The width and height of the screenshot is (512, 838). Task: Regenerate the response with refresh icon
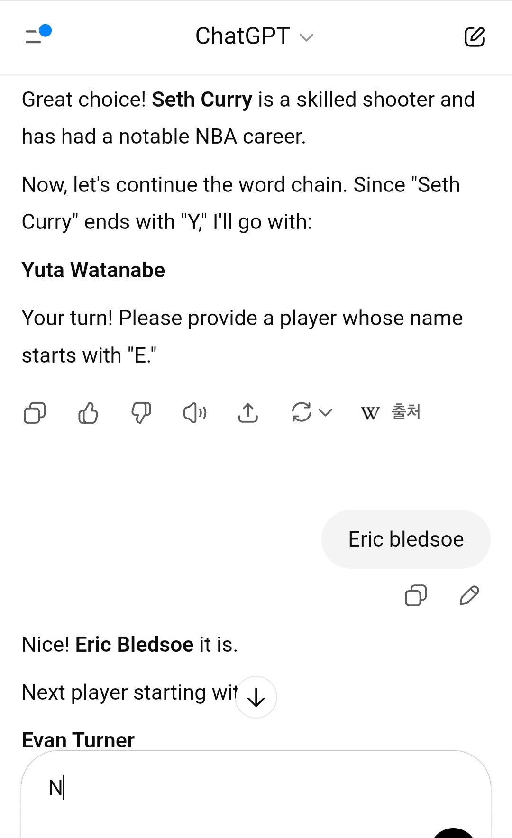302,412
